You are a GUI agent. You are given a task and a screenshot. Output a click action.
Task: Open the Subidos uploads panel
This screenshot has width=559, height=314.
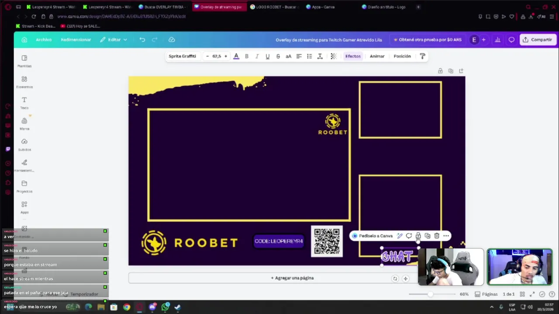click(x=24, y=145)
